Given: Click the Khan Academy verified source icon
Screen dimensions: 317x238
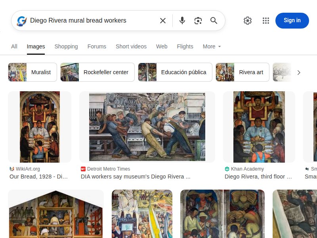Looking at the screenshot, I should (227, 169).
